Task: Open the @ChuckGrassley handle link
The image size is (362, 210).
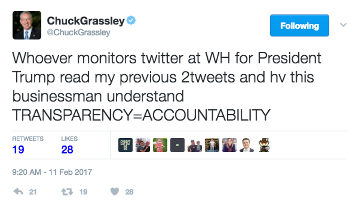Action: tap(78, 33)
